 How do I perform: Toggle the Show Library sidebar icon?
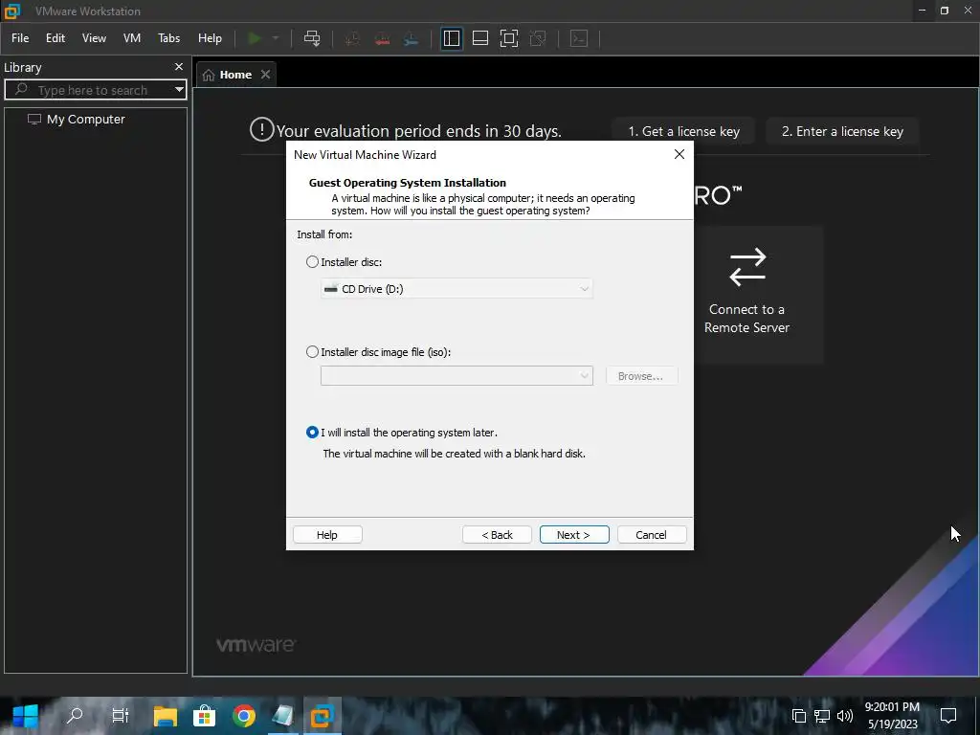[x=452, y=38]
